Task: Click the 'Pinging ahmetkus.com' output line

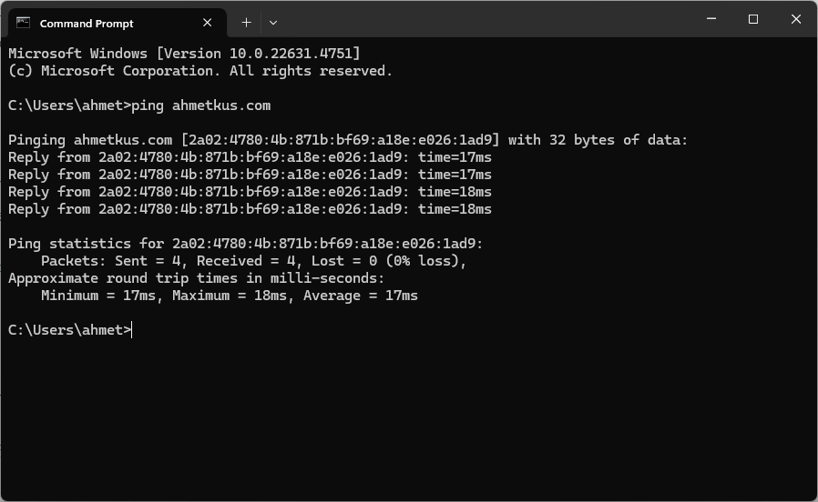Action: pyautogui.click(x=348, y=139)
